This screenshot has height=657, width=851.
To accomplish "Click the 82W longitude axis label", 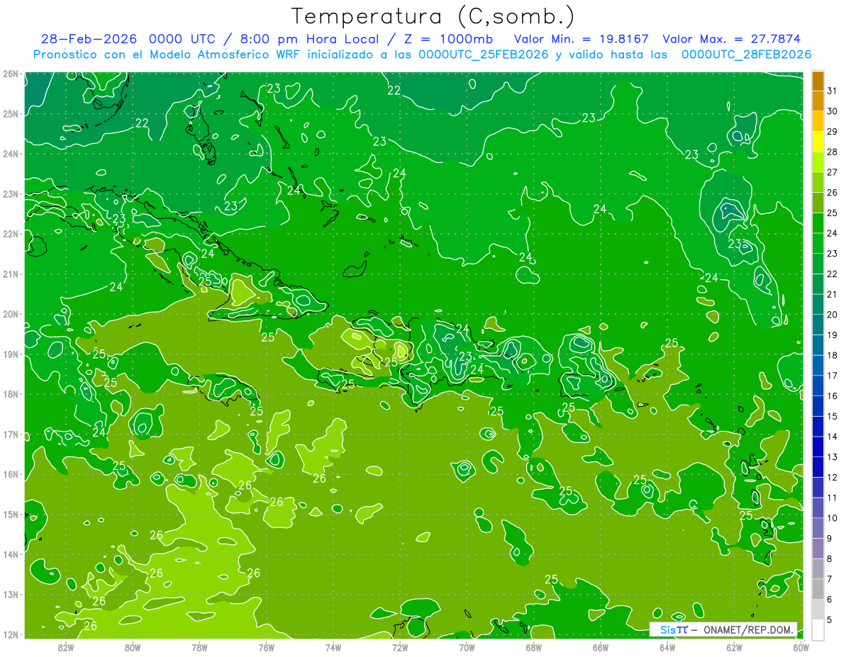I will (66, 647).
